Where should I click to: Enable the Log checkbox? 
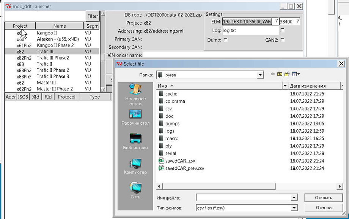pos(282,30)
